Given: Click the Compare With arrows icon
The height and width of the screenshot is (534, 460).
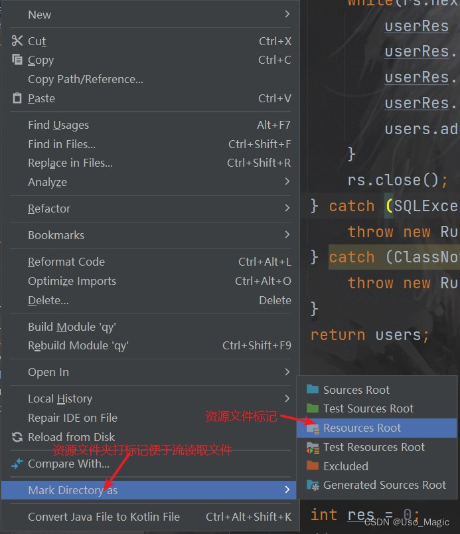Looking at the screenshot, I should coord(17,464).
